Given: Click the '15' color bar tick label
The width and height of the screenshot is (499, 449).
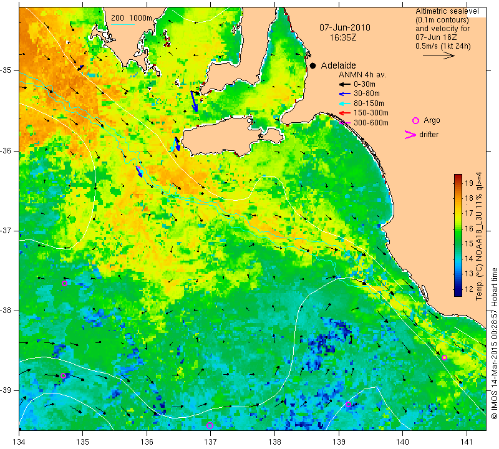Looking at the screenshot, I should [469, 243].
